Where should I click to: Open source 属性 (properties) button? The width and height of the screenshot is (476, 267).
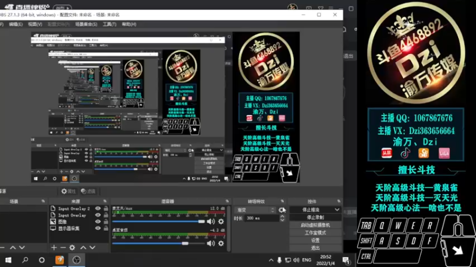(x=68, y=191)
